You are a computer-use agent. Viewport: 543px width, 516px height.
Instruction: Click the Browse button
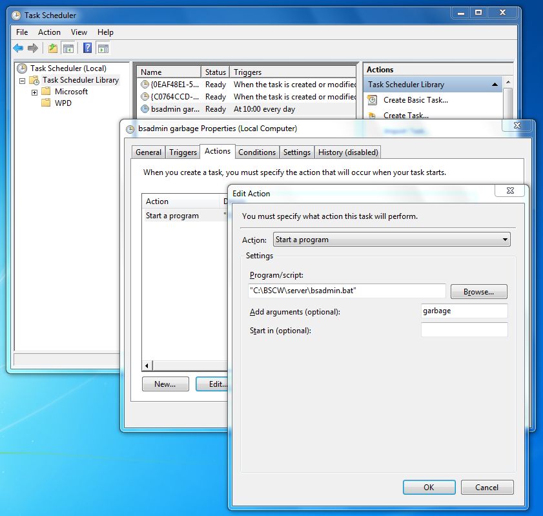pos(478,292)
